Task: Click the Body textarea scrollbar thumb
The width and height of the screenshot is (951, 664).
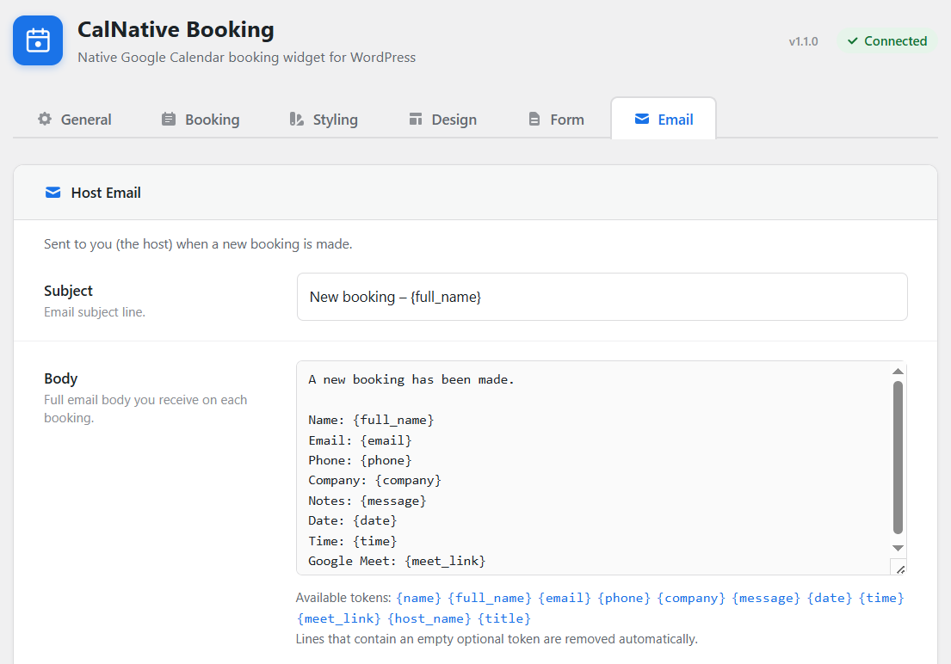Action: (898, 458)
